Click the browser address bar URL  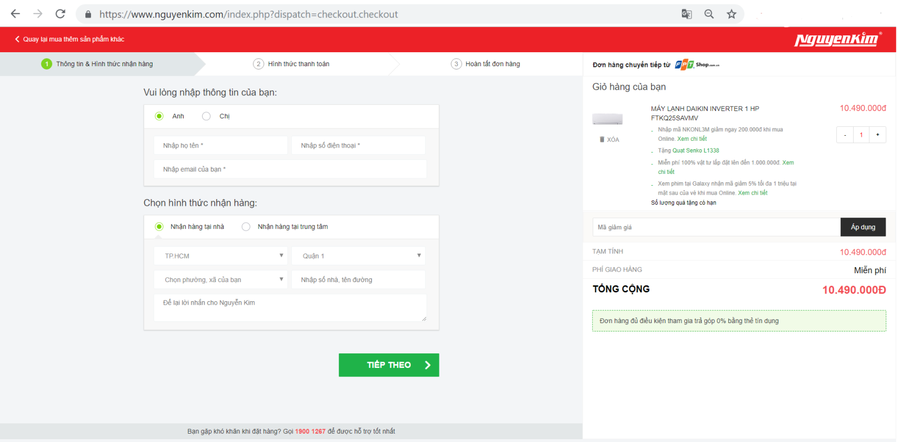click(x=249, y=14)
